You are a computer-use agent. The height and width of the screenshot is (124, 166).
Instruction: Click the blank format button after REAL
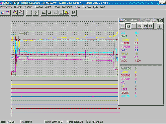pos(134,26)
